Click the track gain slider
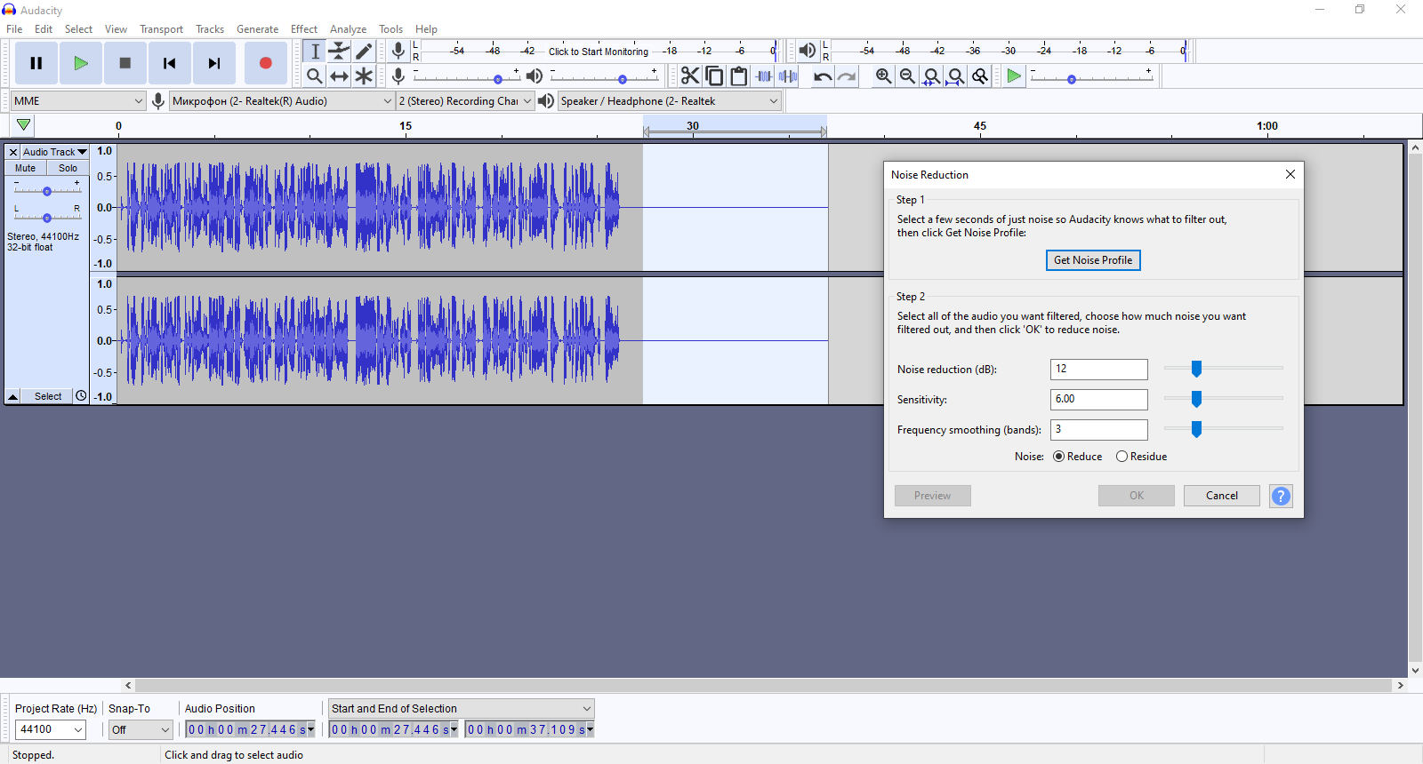 [47, 190]
